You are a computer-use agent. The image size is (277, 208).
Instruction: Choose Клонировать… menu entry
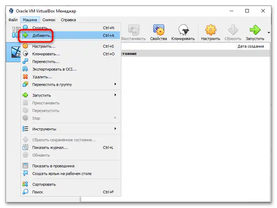(71, 54)
